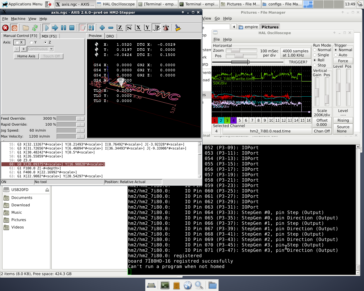Set oscilloscope Run Mode to Stop
The width and height of the screenshot is (364, 291).
tap(319, 65)
